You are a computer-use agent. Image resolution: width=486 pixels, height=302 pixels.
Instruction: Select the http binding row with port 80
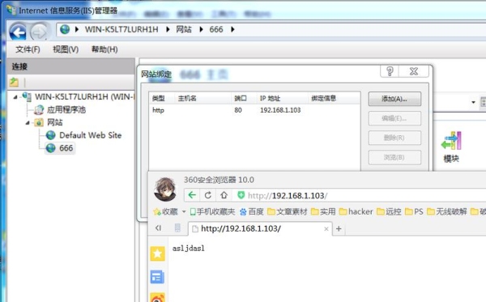254,110
